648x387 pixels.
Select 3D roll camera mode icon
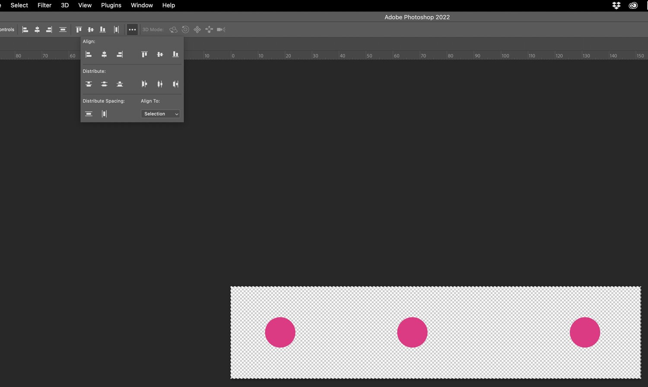185,29
